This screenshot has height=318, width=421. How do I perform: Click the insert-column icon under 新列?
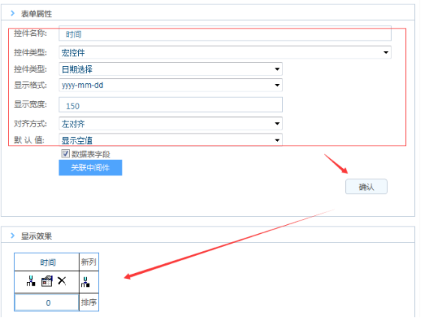86,282
